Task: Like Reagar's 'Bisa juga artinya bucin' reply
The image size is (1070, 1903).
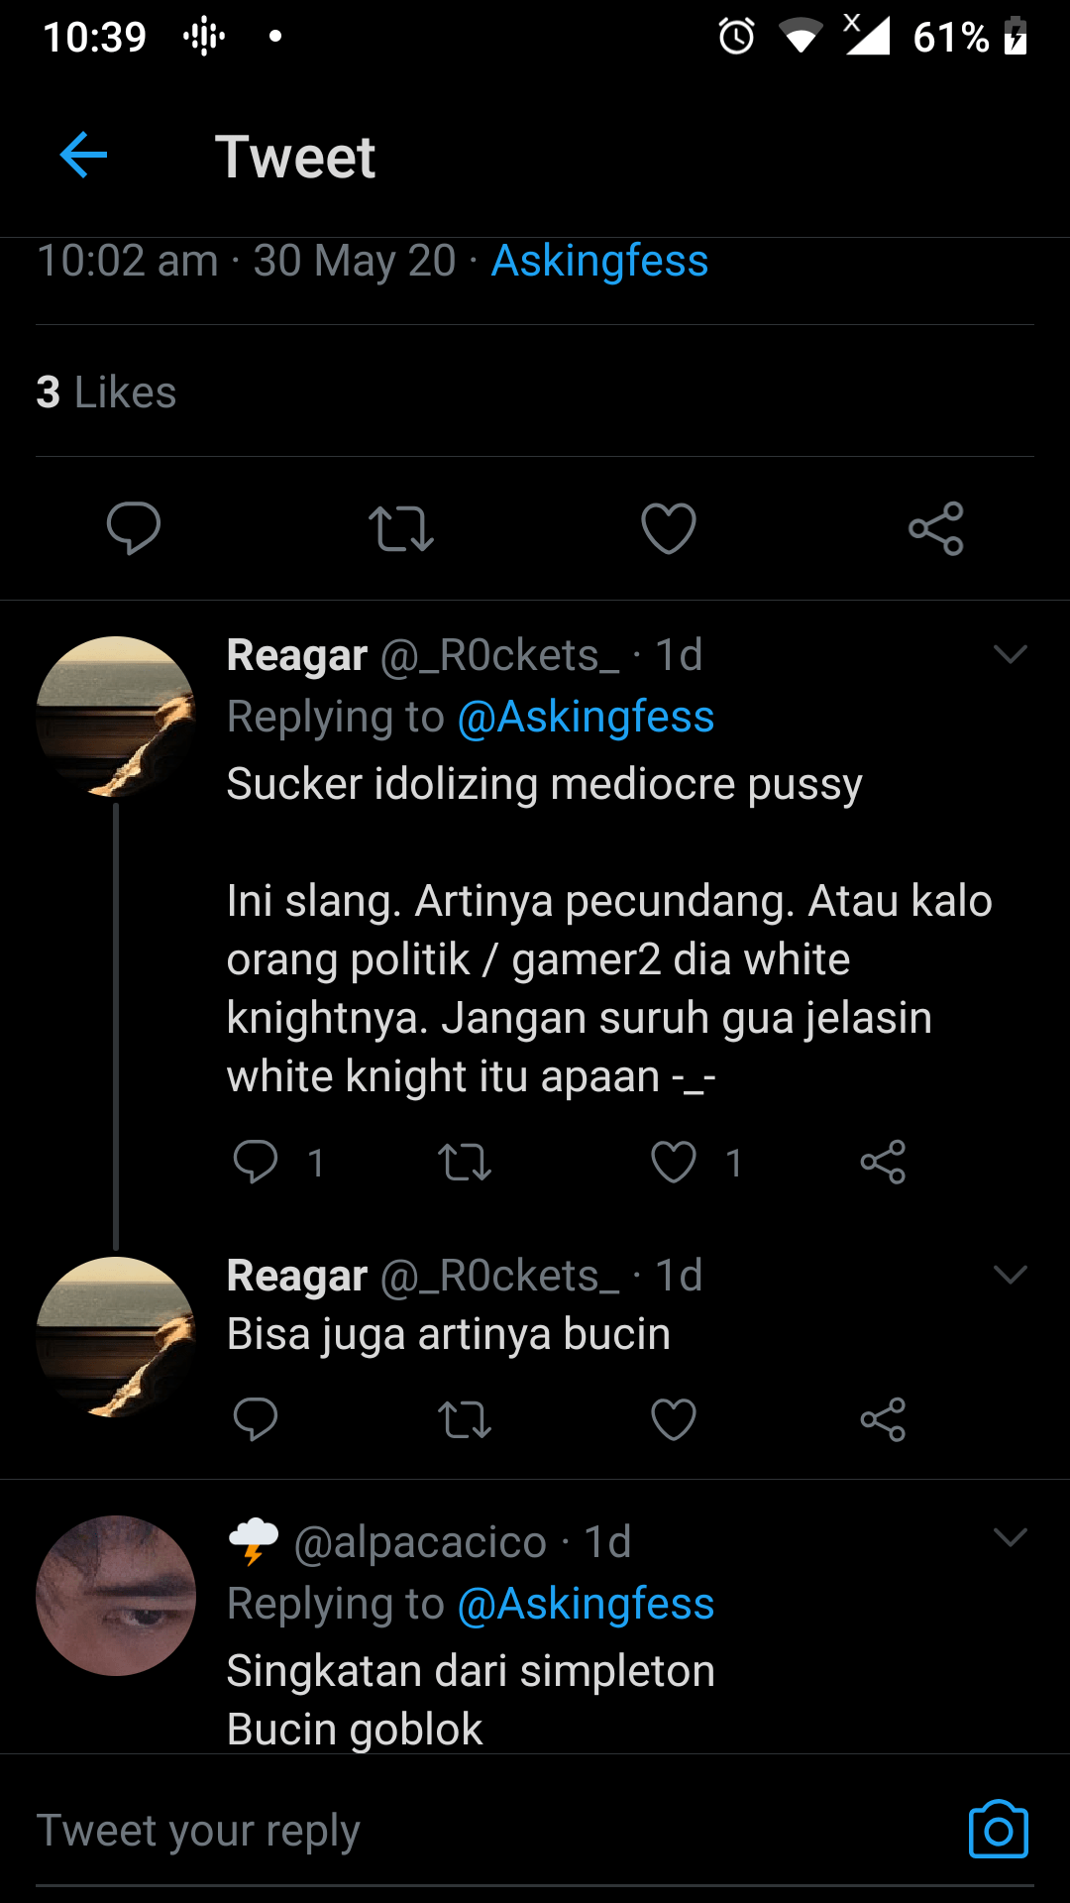Action: pyautogui.click(x=672, y=1419)
